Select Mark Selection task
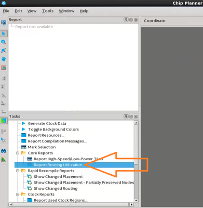Viewport: 203px width, 208px height. click(42, 147)
